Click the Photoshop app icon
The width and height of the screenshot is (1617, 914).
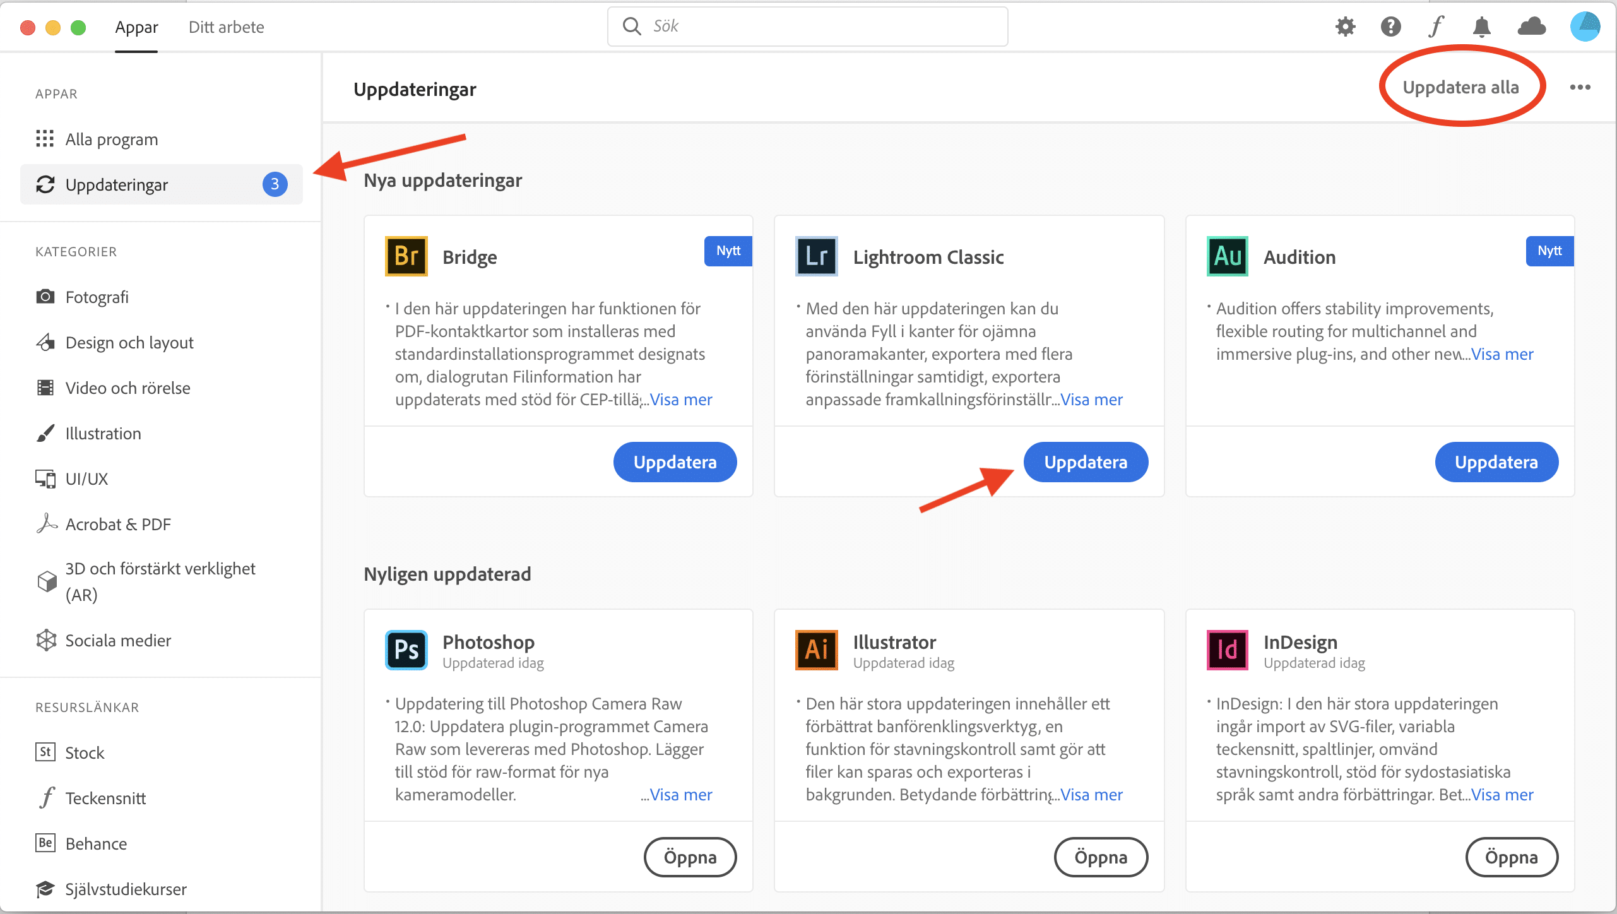406,650
